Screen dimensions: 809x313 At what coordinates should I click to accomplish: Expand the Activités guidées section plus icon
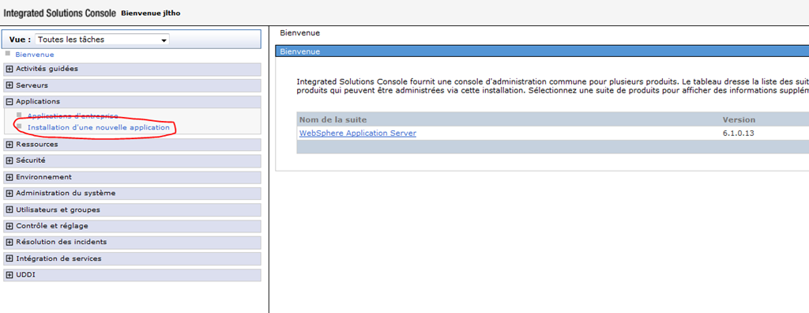pos(9,69)
